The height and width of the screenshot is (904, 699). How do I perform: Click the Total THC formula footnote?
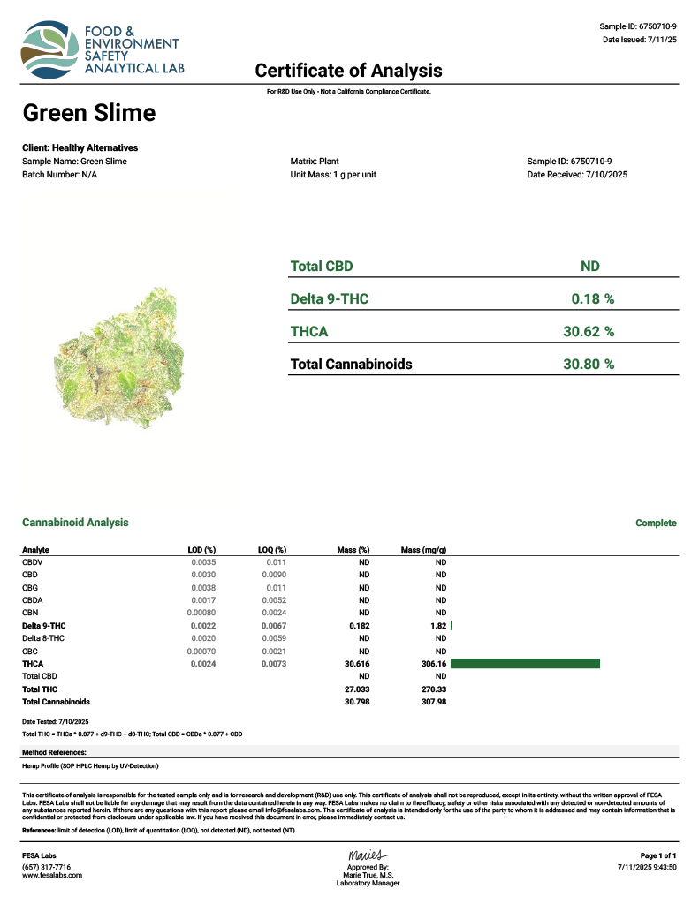click(x=133, y=734)
